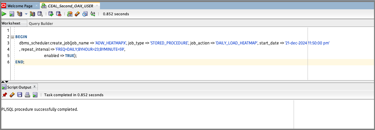The width and height of the screenshot is (375, 130).
Task: Clear Script Output with the eraser icon
Action: point(12,95)
